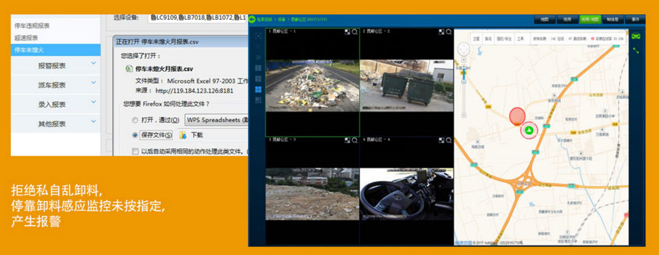The width and height of the screenshot is (659, 255).
Task: Click the magnifier icon on video pane 4
Action: click(449, 140)
